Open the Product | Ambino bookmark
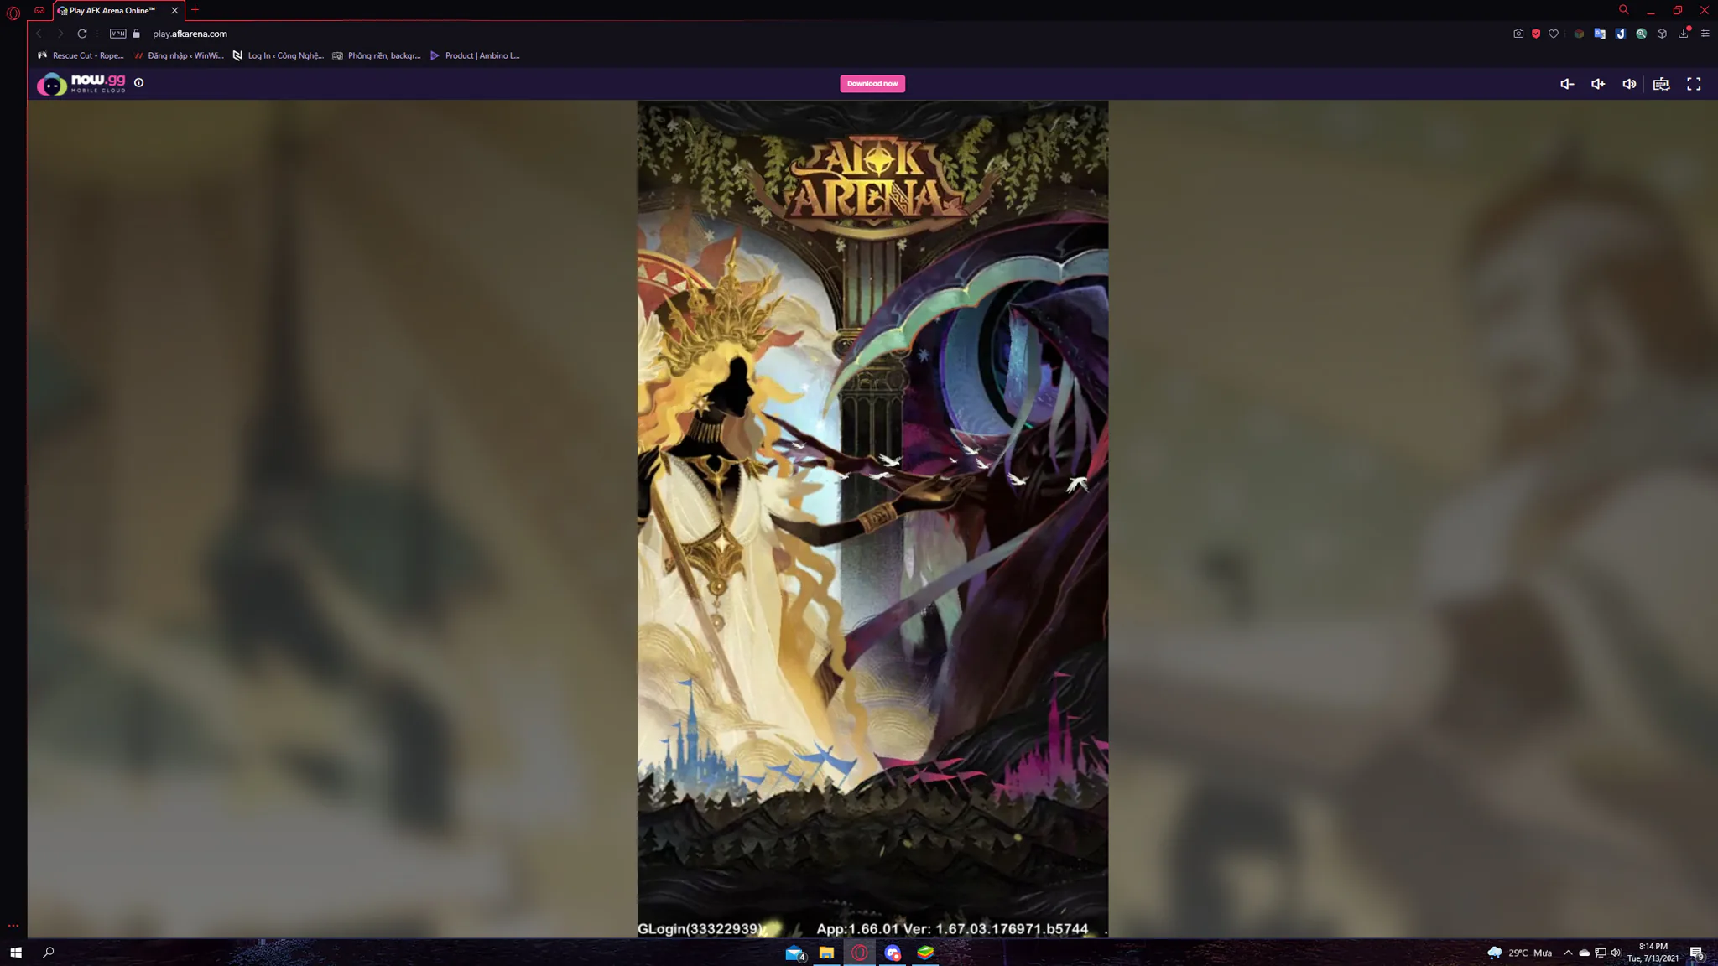 click(x=475, y=55)
